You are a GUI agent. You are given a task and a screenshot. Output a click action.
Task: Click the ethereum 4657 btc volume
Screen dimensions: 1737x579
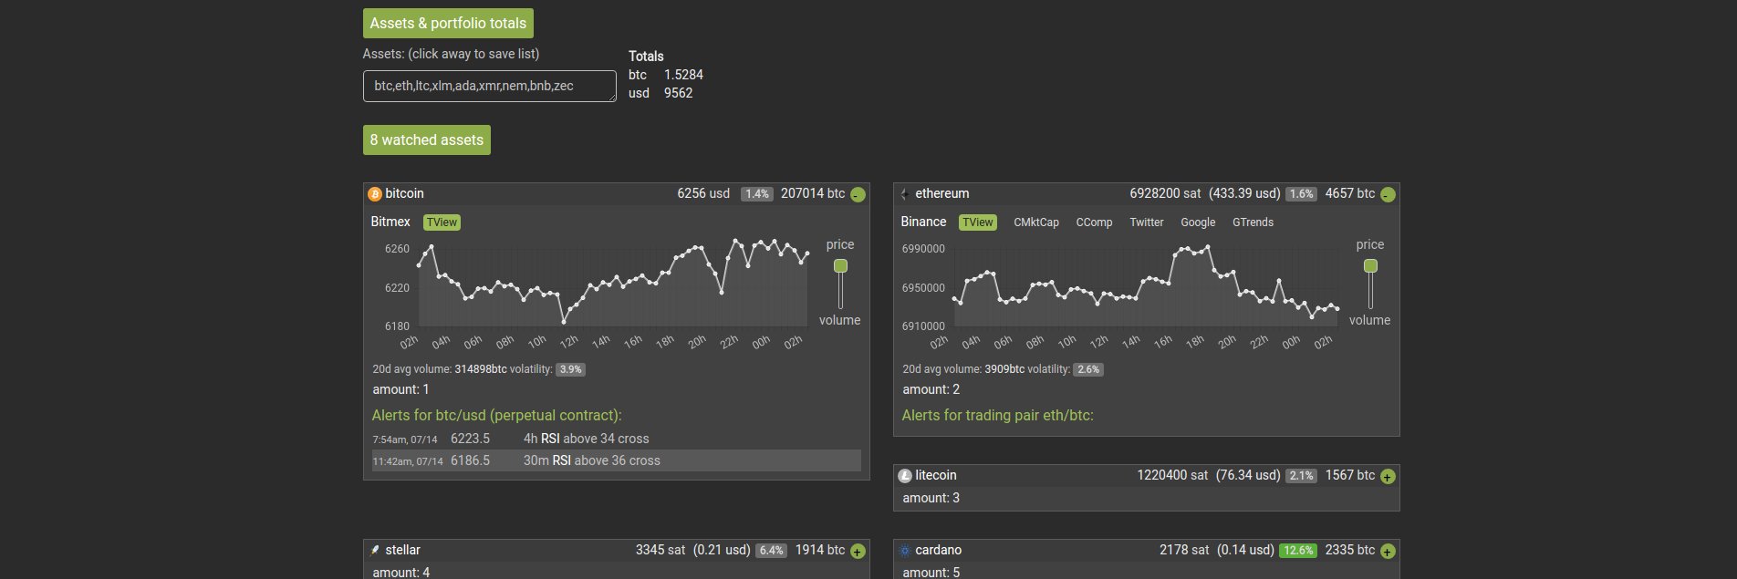[x=1350, y=193]
